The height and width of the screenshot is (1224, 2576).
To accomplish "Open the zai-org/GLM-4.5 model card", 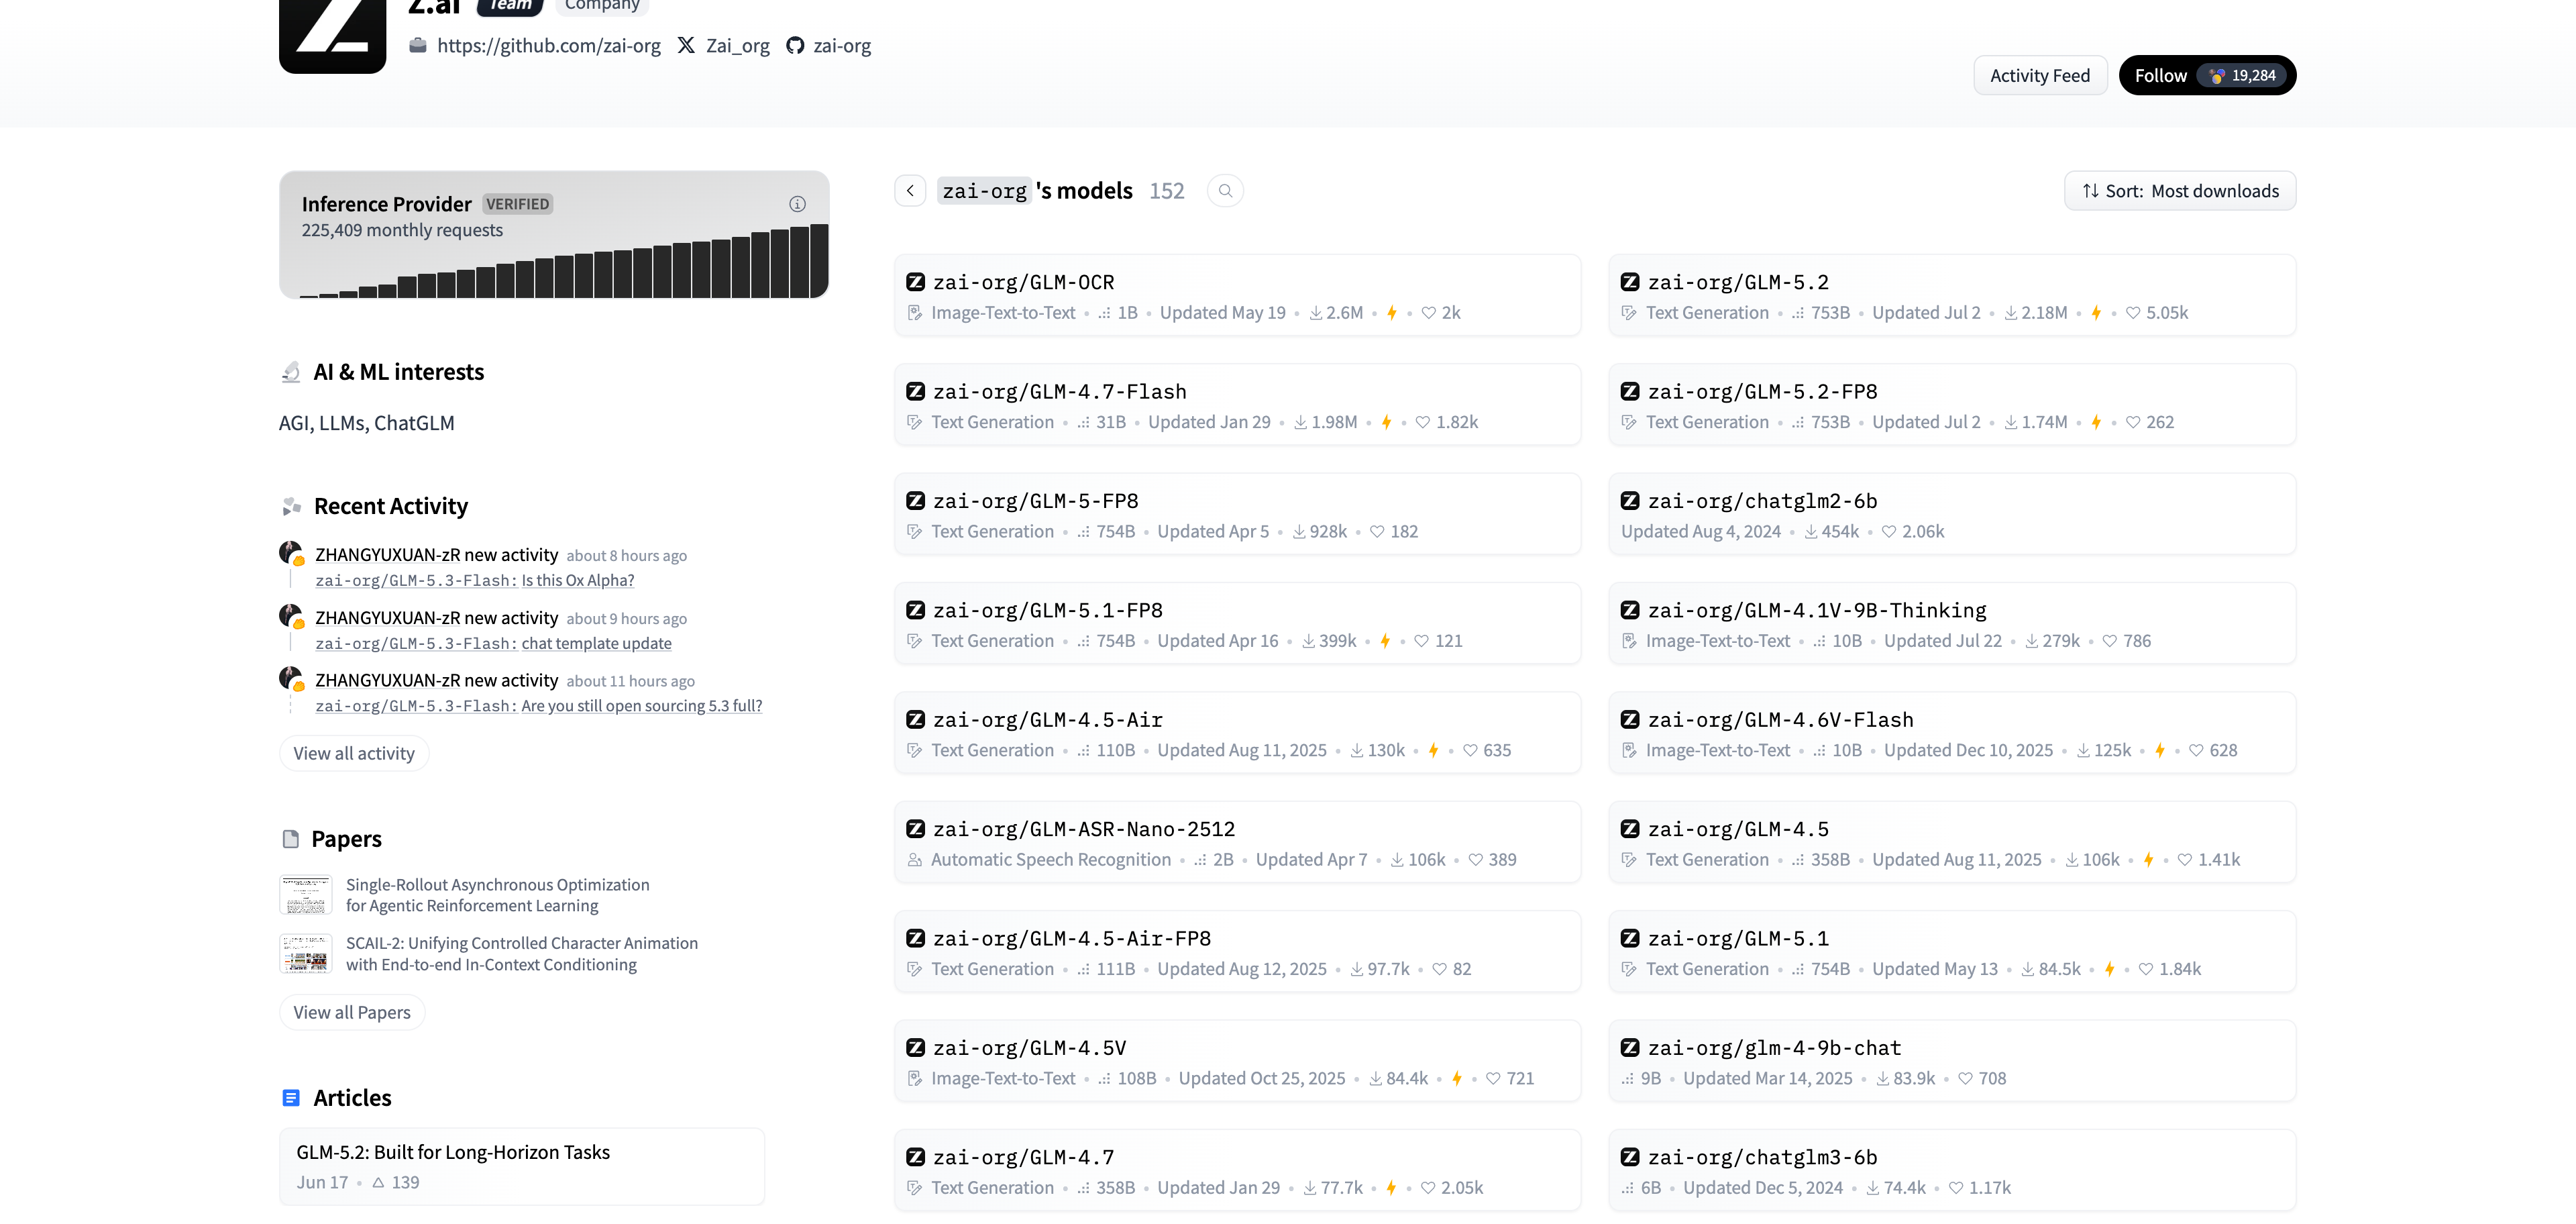I will (x=1952, y=842).
